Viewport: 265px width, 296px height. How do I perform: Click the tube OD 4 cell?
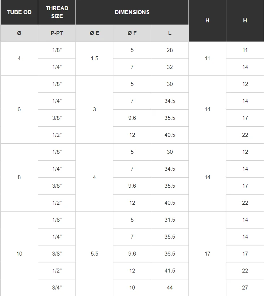pos(19,58)
